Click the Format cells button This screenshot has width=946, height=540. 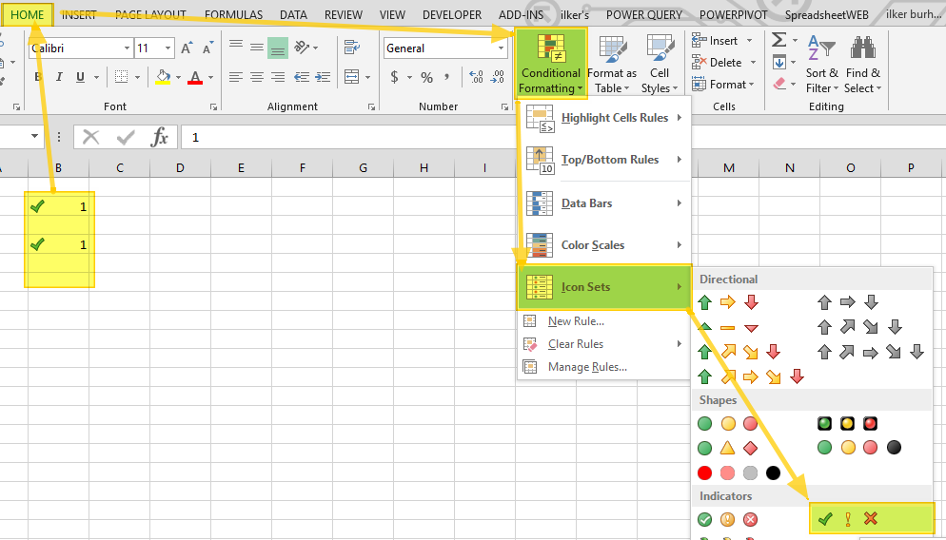pos(722,85)
